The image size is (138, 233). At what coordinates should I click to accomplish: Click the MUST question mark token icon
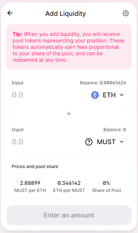(x=89, y=142)
